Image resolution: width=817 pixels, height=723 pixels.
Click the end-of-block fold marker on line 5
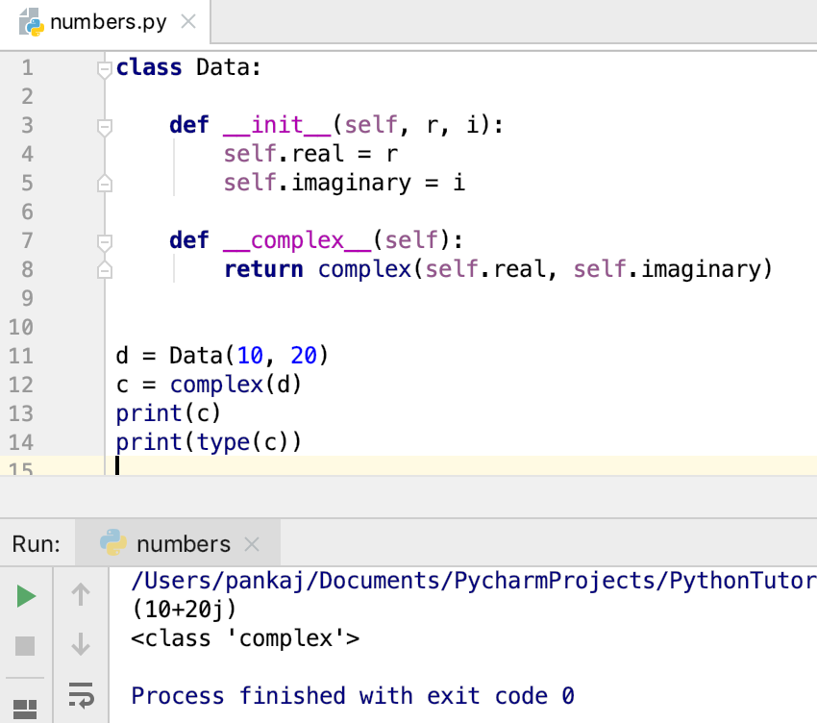105,183
